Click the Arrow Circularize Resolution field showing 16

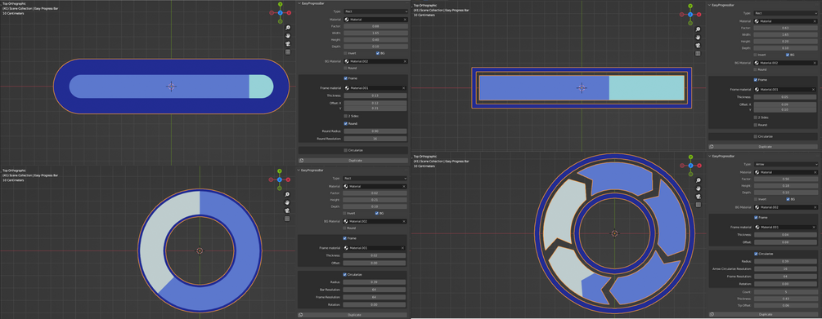tap(785, 268)
